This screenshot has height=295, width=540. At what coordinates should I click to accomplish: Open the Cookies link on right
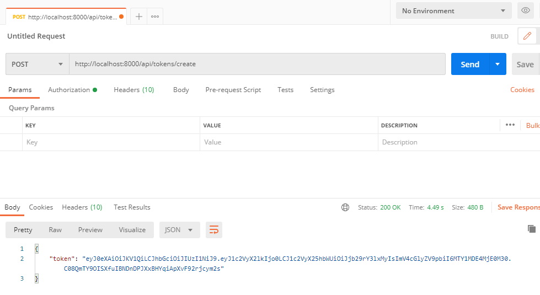(x=522, y=90)
